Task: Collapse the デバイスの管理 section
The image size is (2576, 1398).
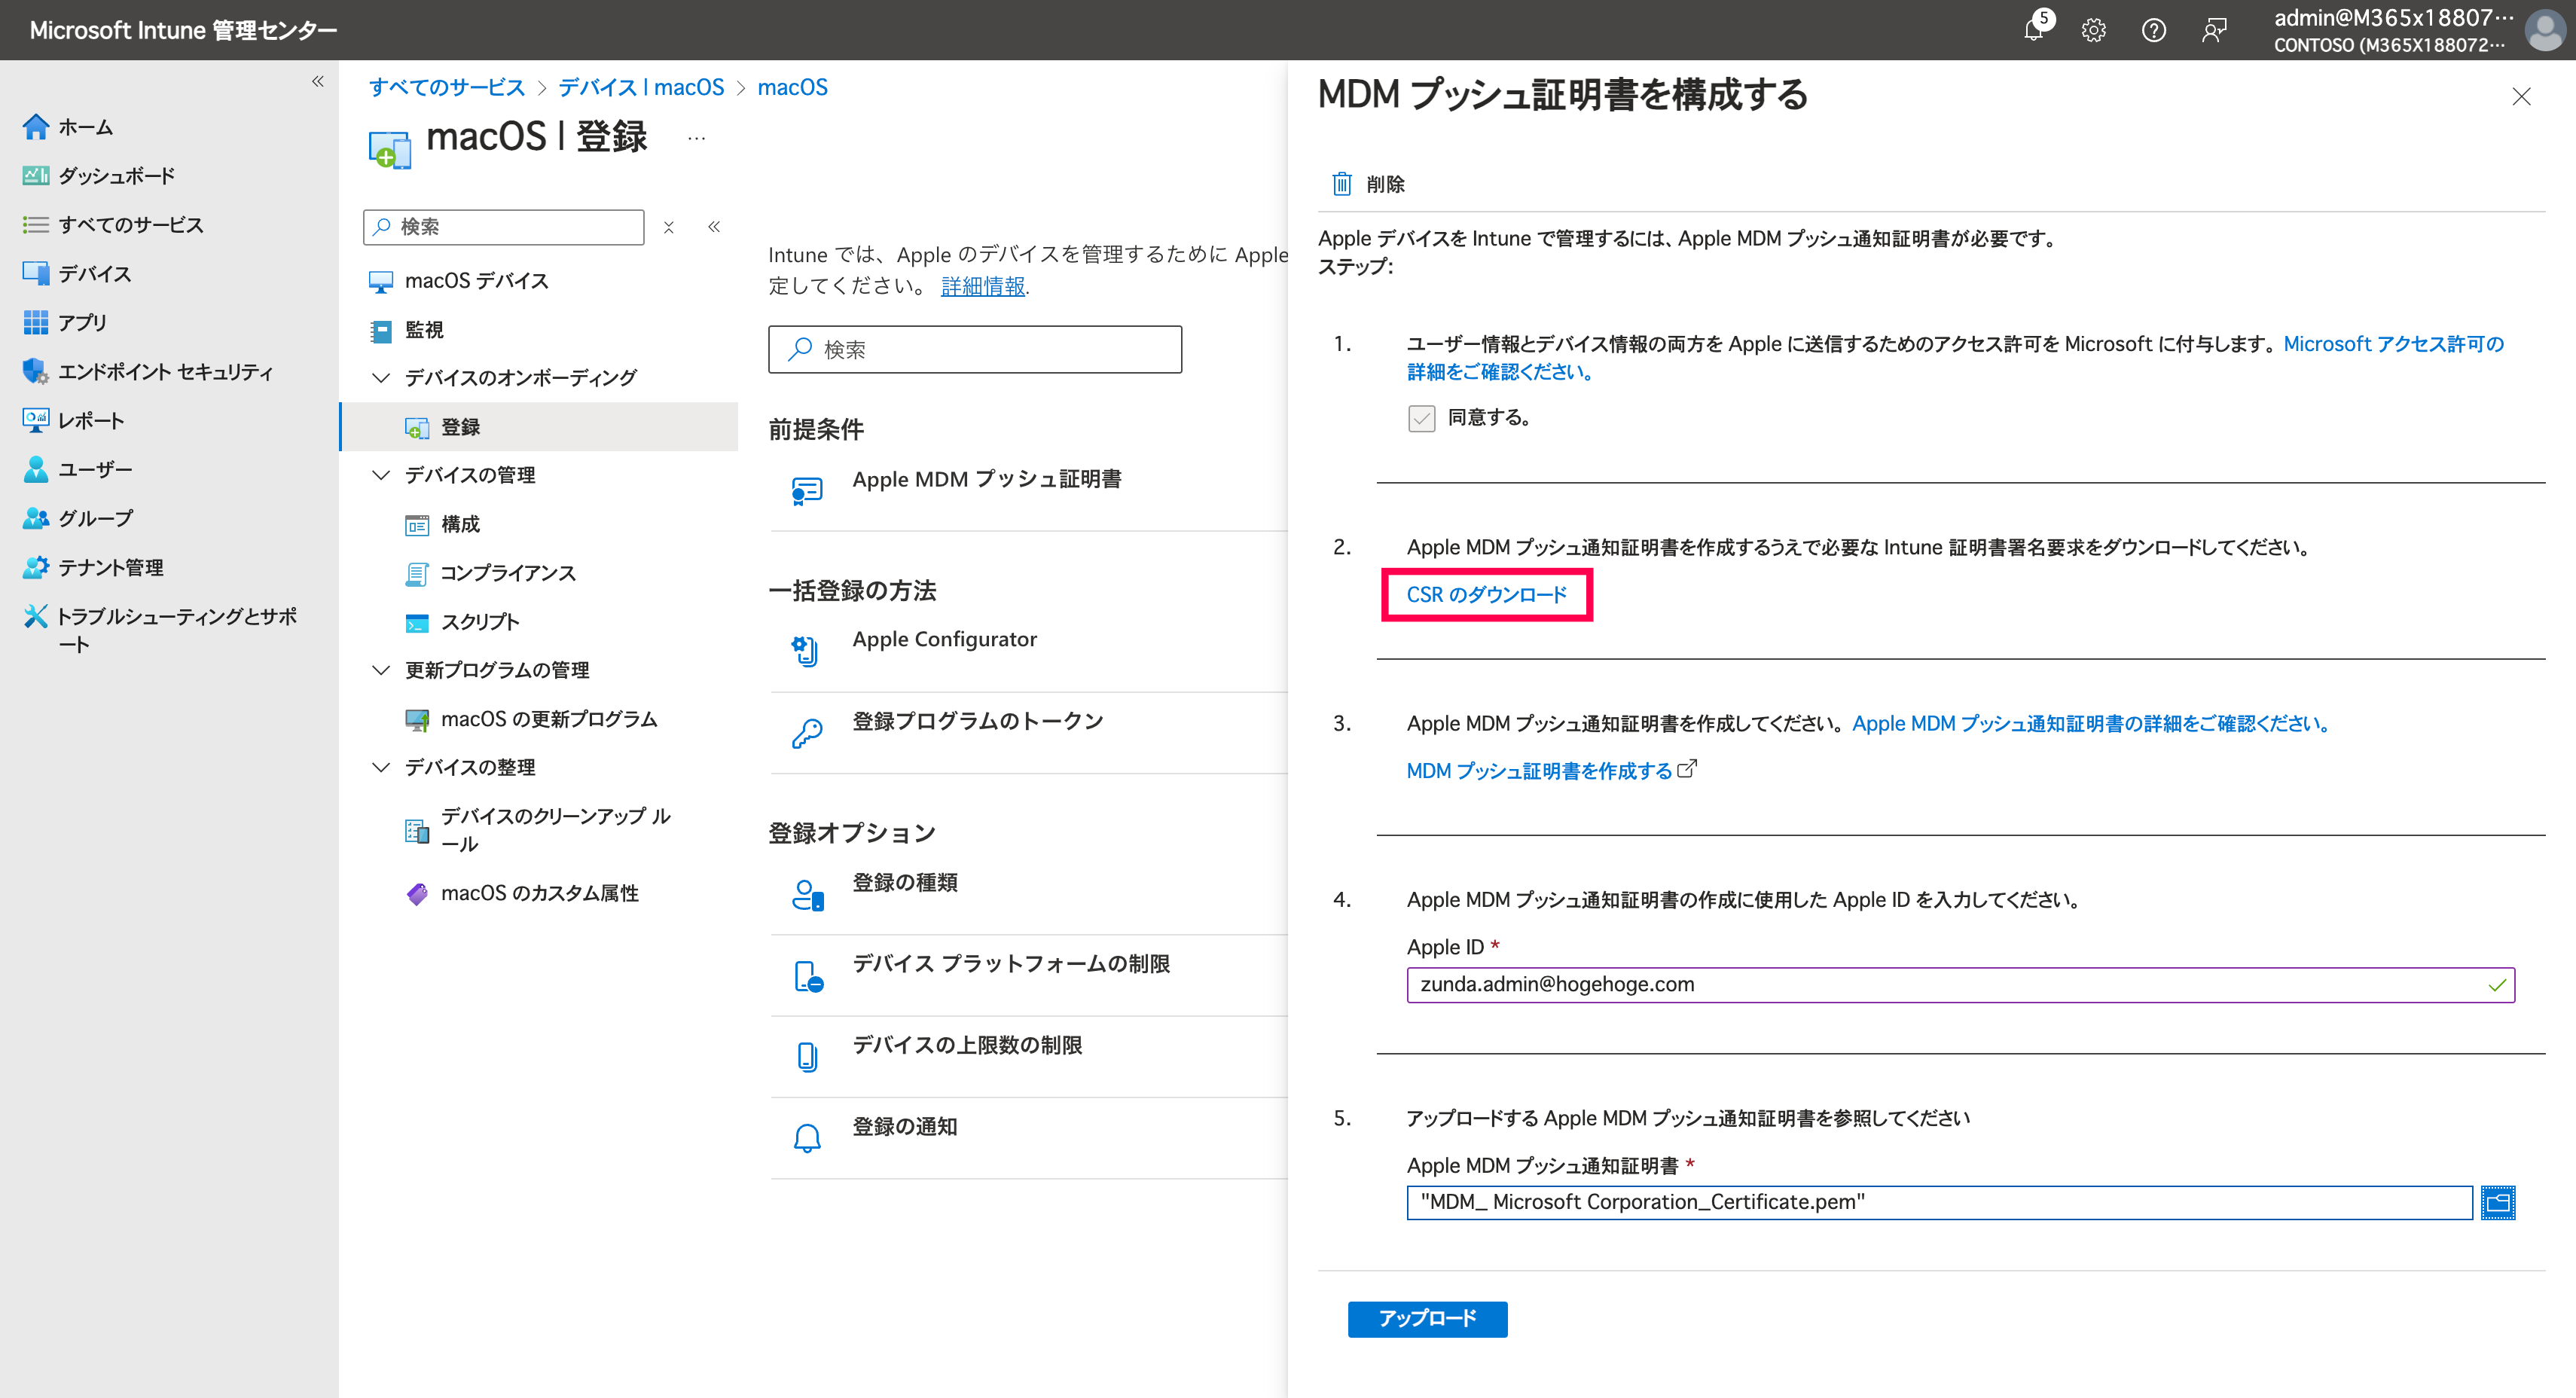Action: tap(381, 475)
